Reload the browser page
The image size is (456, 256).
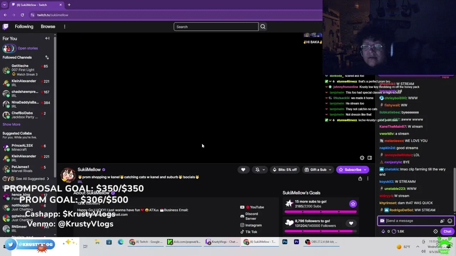22,15
